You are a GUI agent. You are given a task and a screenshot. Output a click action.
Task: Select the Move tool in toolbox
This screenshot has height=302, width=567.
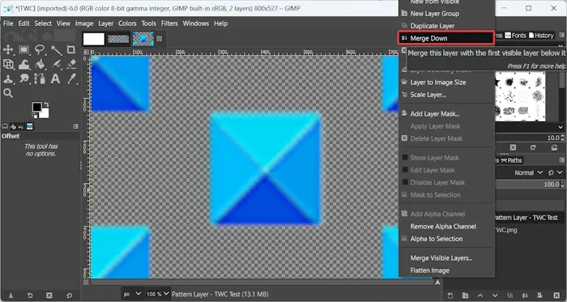(x=8, y=49)
